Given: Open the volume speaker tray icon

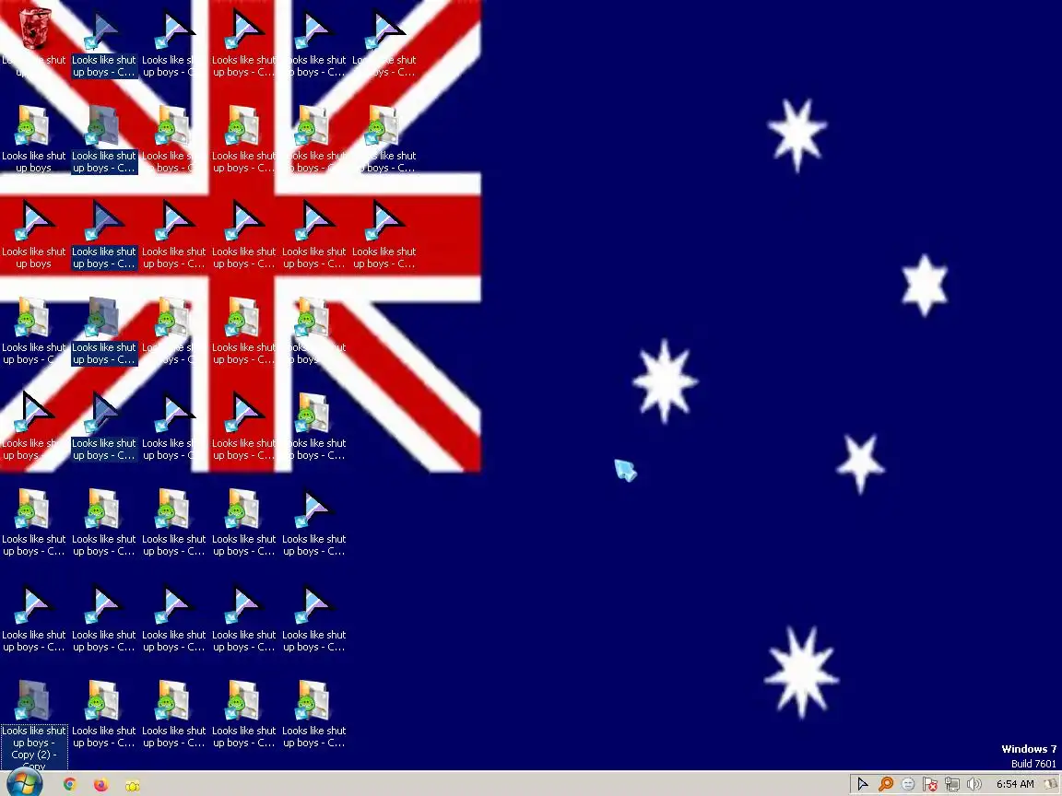Looking at the screenshot, I should point(973,785).
